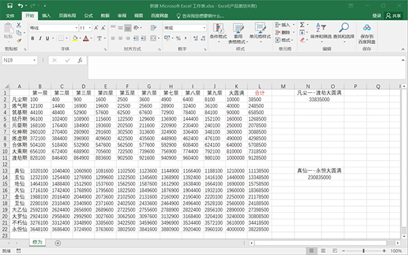
Task: Click the 共享 share button
Action: (x=394, y=16)
